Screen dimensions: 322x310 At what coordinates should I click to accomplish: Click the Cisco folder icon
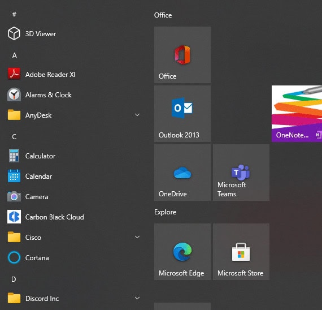[14, 237]
